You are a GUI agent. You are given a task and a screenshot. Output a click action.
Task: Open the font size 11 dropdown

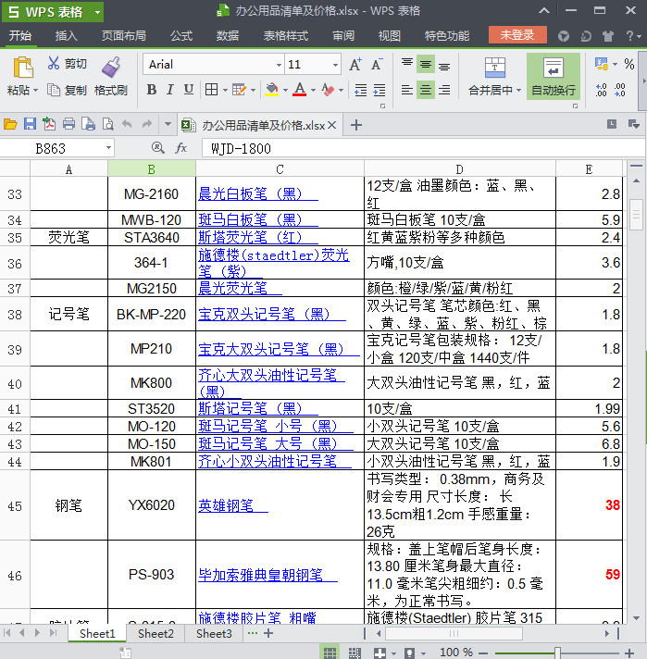(x=335, y=65)
